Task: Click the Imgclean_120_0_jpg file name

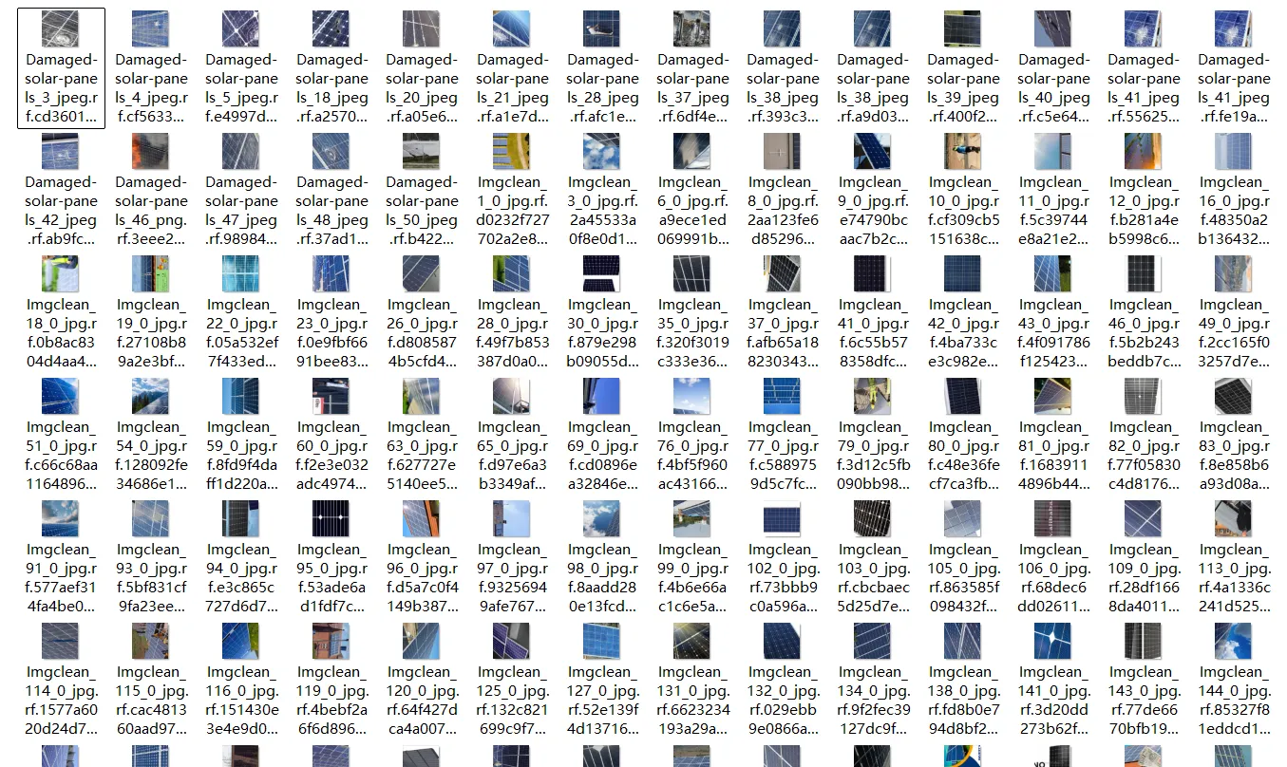Action: [422, 701]
